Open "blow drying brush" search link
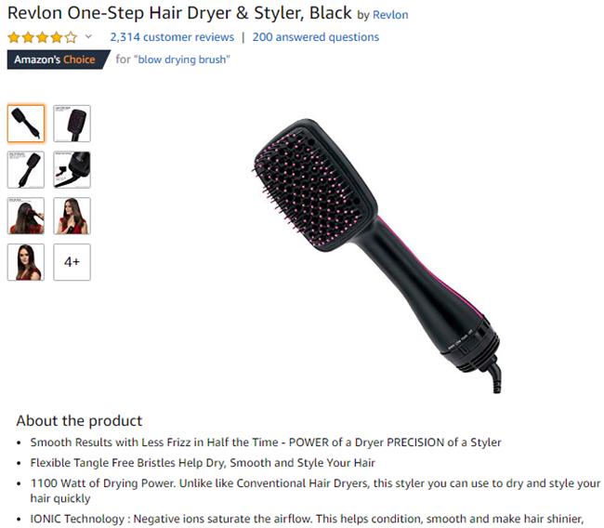This screenshot has height=528, width=604. click(x=182, y=59)
